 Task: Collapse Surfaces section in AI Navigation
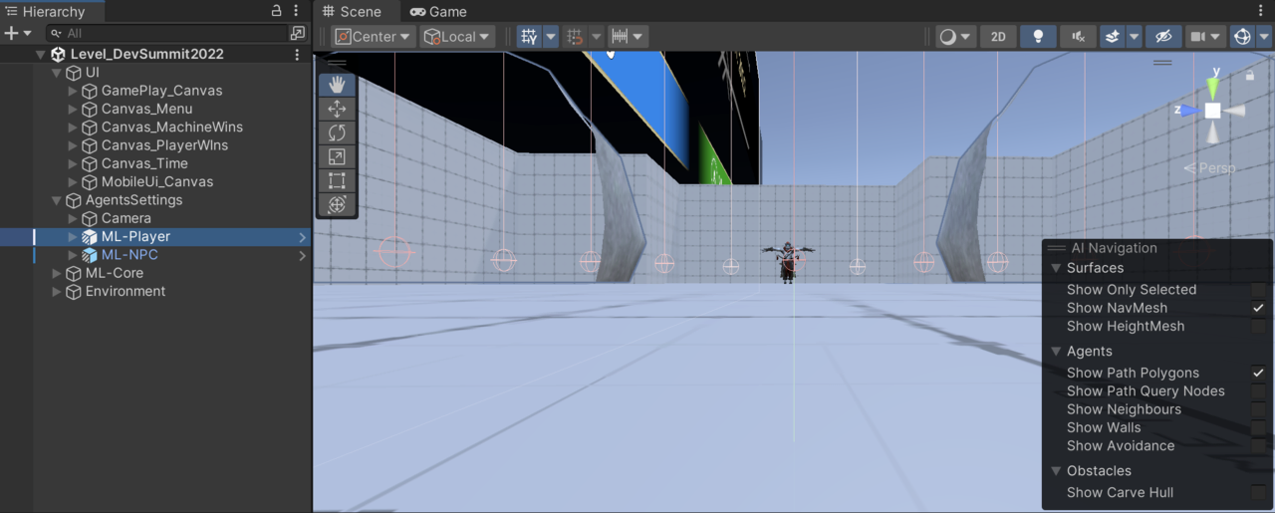pos(1056,268)
